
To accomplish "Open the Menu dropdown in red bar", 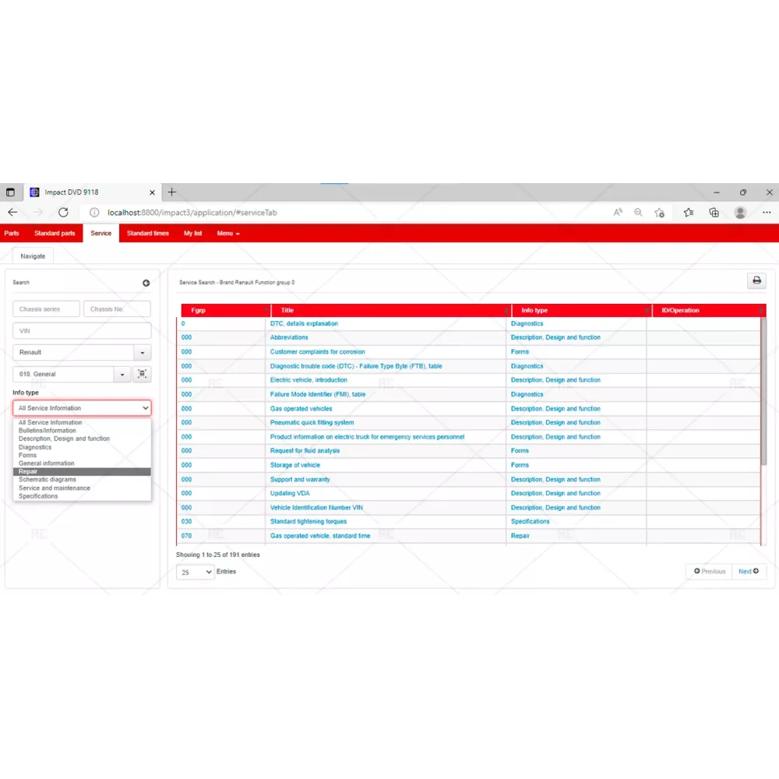I will point(227,234).
